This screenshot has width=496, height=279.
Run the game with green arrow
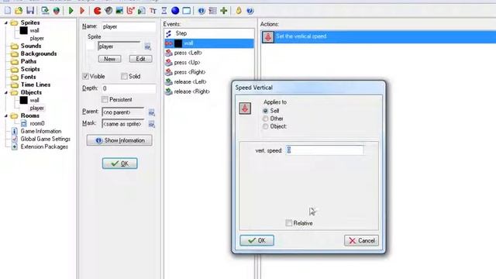(71, 11)
